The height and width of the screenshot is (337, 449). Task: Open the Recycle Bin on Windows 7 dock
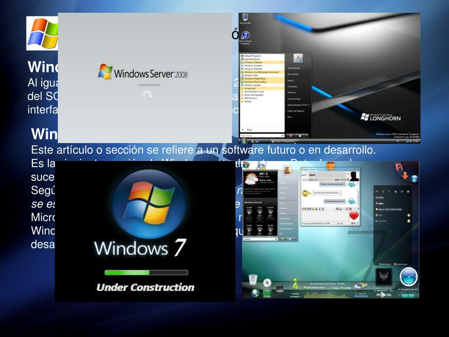[253, 279]
